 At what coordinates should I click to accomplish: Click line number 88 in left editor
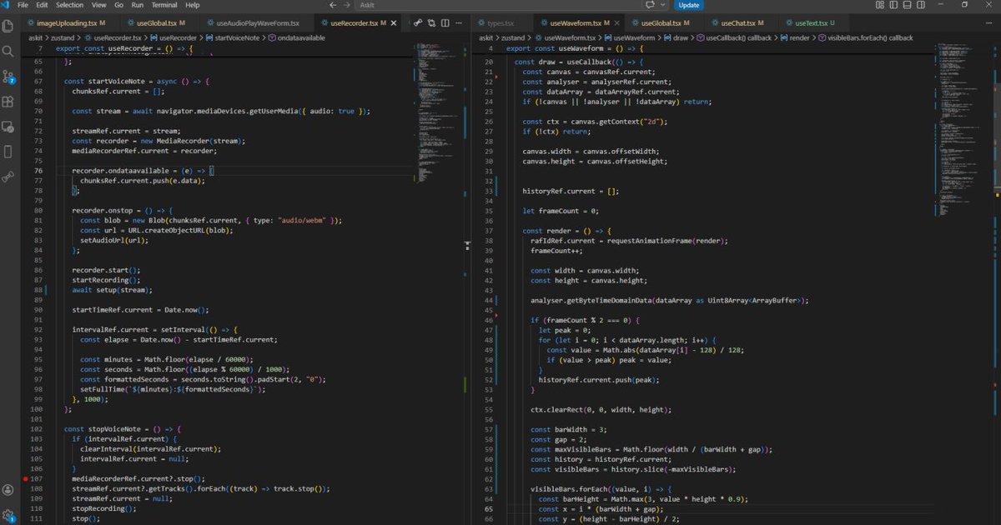[39, 290]
